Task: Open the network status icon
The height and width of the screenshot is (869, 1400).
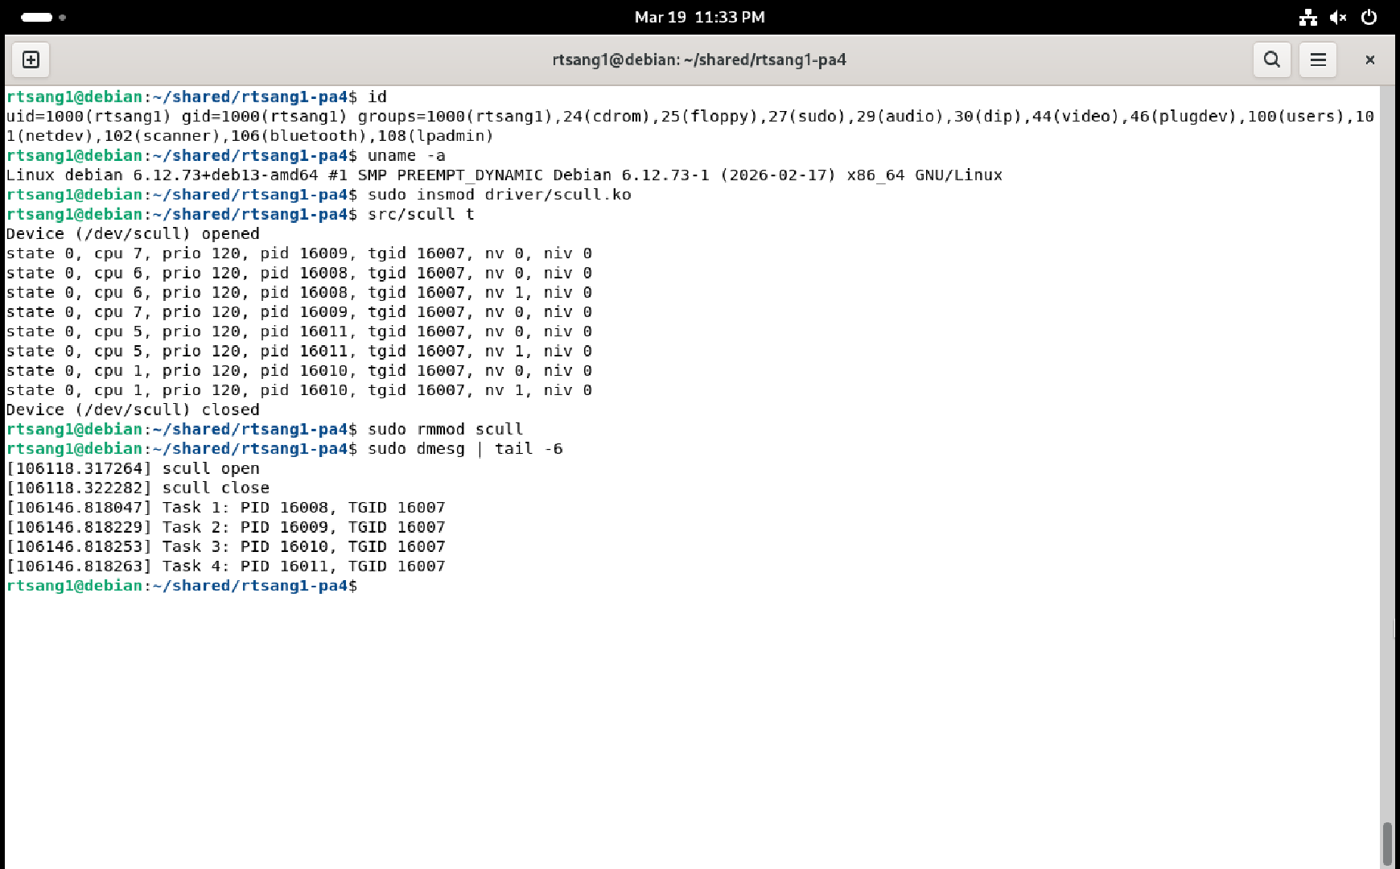Action: click(x=1307, y=17)
